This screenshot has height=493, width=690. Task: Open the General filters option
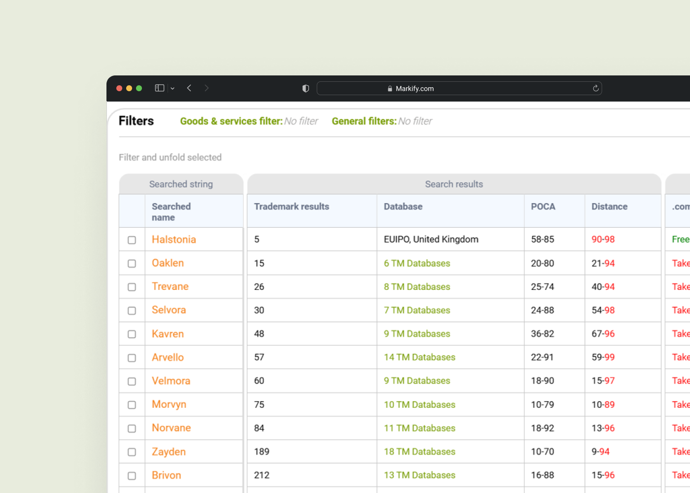pyautogui.click(x=381, y=121)
